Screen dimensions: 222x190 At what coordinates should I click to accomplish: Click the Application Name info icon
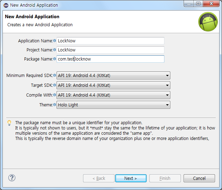(x=54, y=41)
